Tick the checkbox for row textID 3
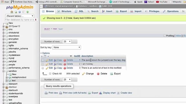 43,68
